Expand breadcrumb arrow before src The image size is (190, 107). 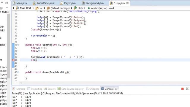click(x=33, y=8)
